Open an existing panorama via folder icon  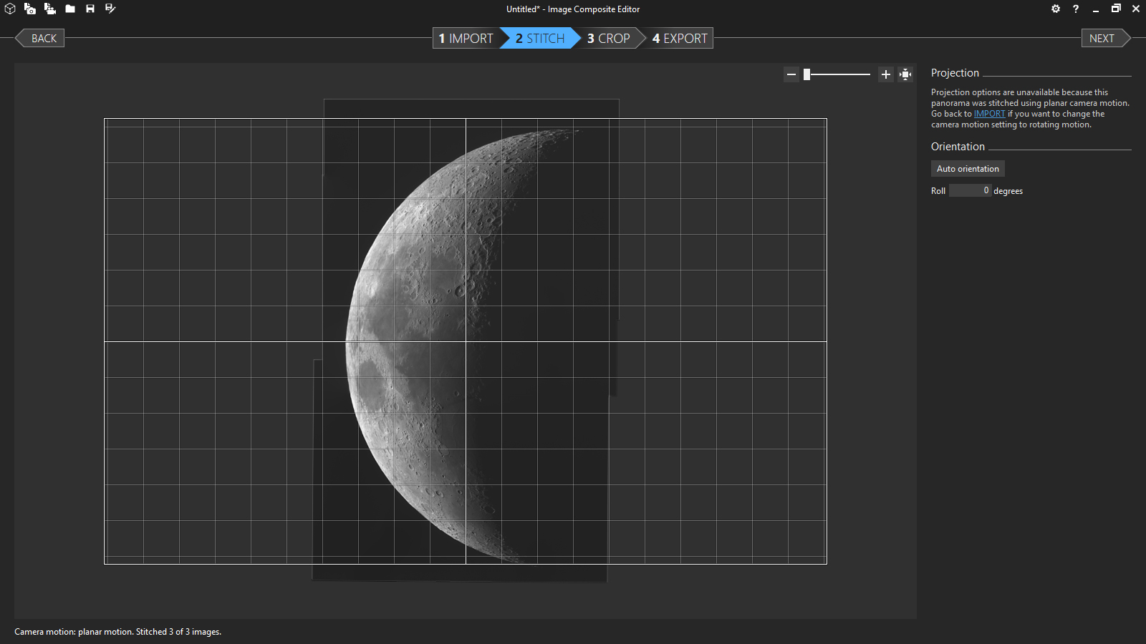(70, 9)
